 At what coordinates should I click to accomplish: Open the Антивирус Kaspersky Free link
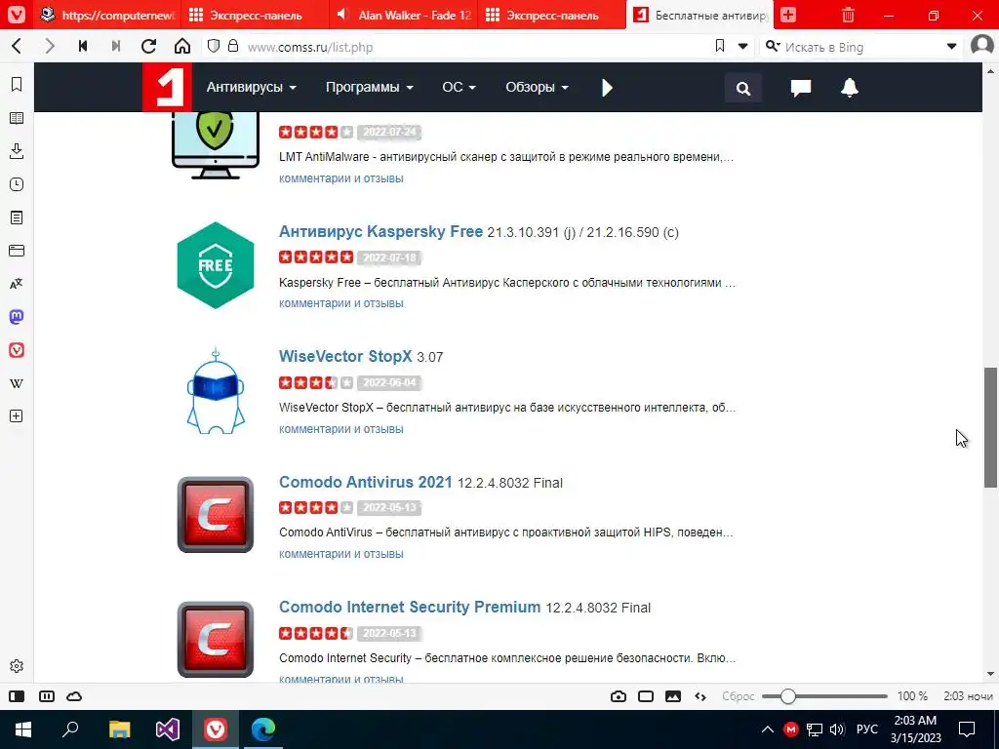coord(380,231)
